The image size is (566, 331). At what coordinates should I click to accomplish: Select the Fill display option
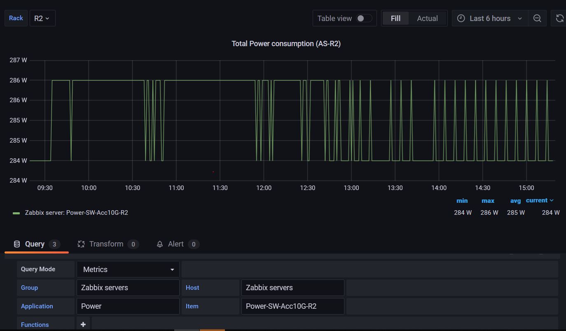click(395, 18)
